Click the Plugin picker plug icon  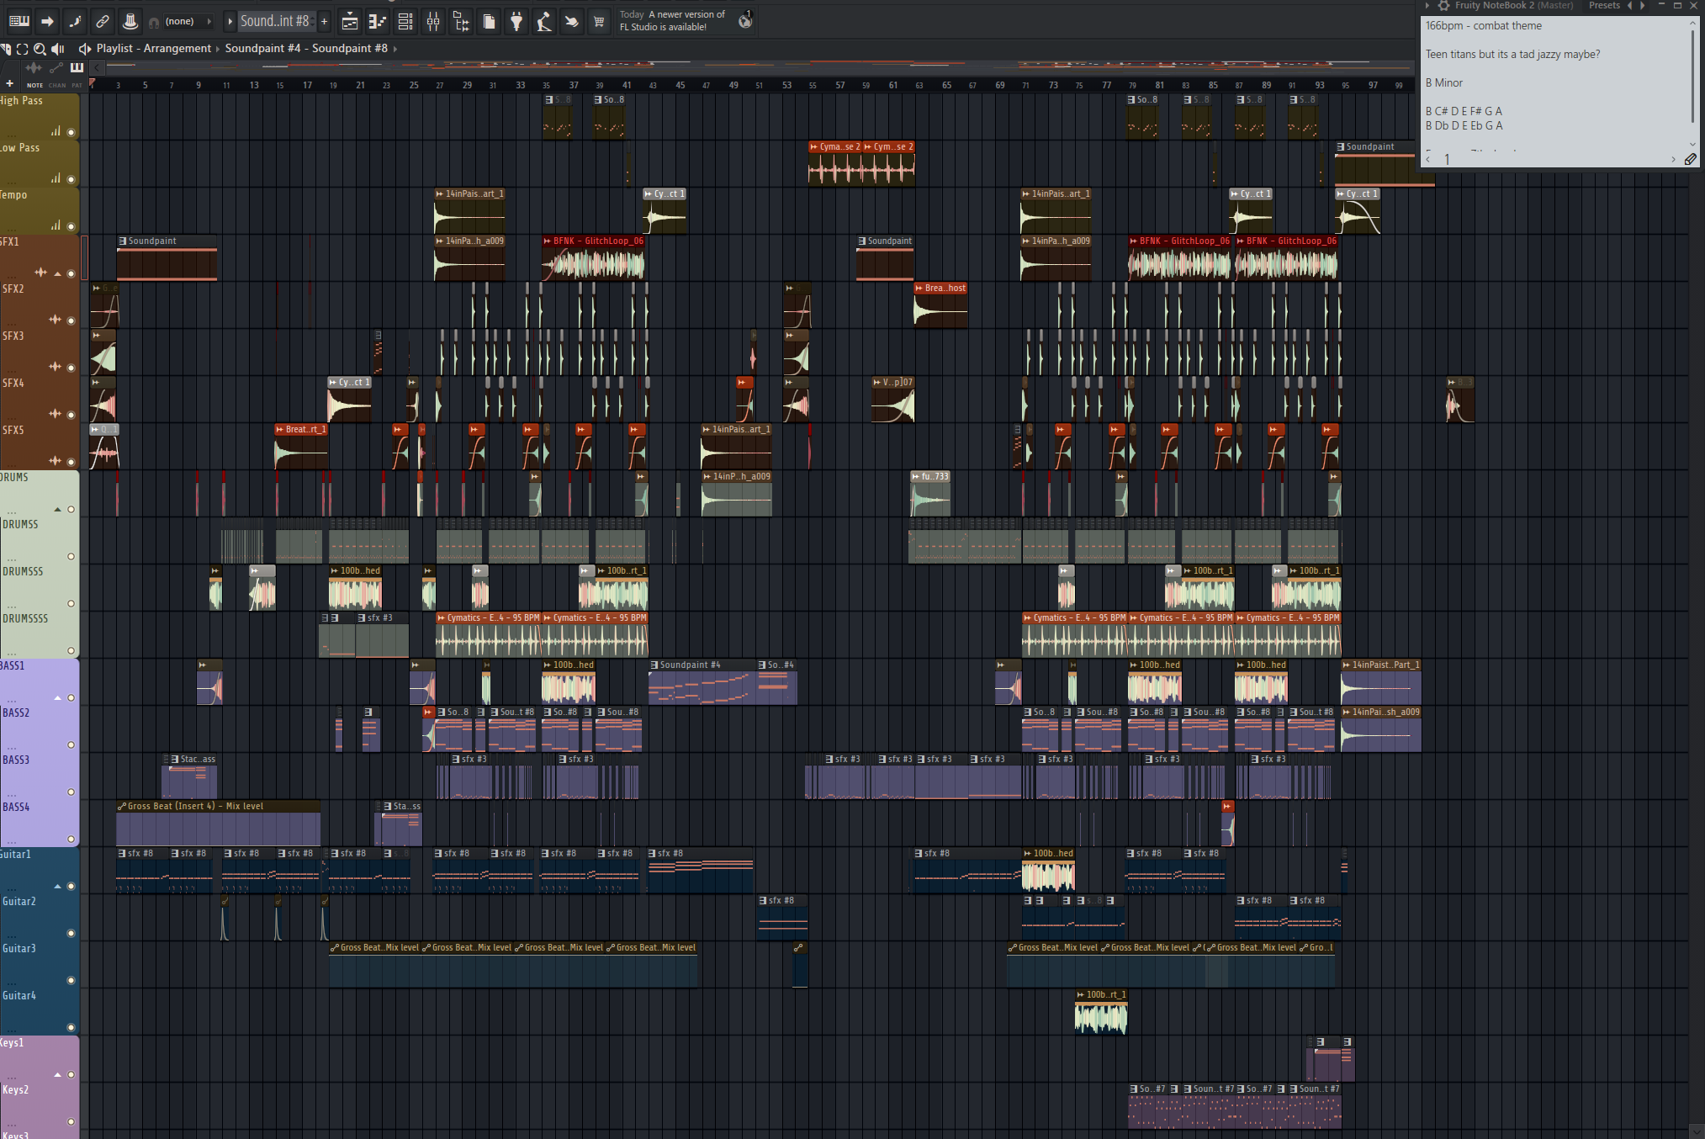(516, 22)
